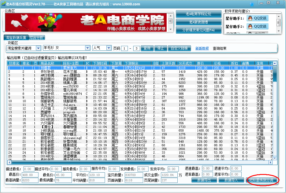286x193 pixels.
Task: Open the 老A电商学院论坛 button
Action: coord(199,14)
